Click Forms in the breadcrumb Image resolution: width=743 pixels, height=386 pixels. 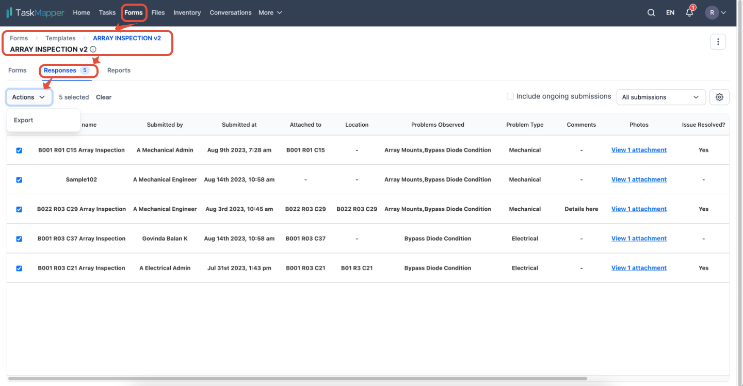[x=19, y=38]
